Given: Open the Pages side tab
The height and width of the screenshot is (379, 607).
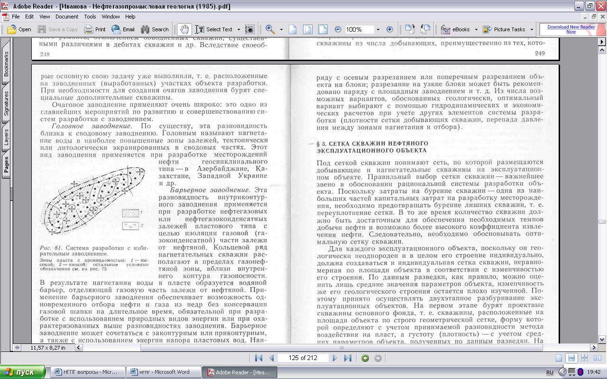Looking at the screenshot, I should pos(6,164).
